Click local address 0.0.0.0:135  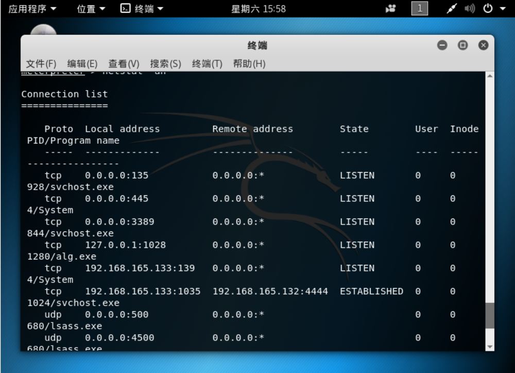116,175
